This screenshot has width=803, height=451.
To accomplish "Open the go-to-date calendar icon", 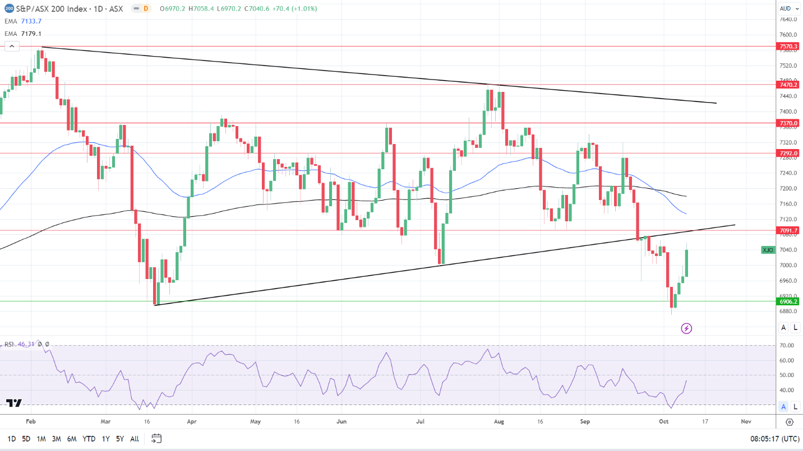I will pos(156,439).
